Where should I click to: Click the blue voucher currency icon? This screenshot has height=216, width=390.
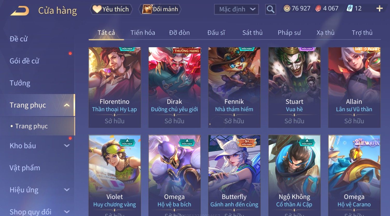[350, 9]
